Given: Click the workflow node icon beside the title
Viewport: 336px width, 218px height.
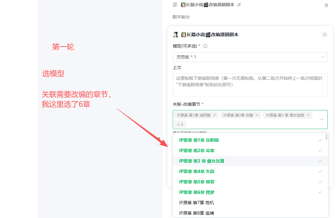Looking at the screenshot, I should pyautogui.click(x=175, y=5).
